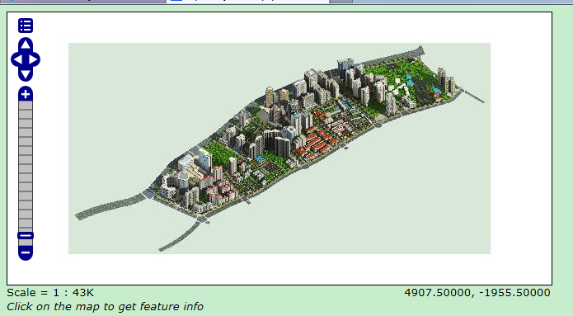
Task: Select the active white browser tab at top
Action: (248, 2)
